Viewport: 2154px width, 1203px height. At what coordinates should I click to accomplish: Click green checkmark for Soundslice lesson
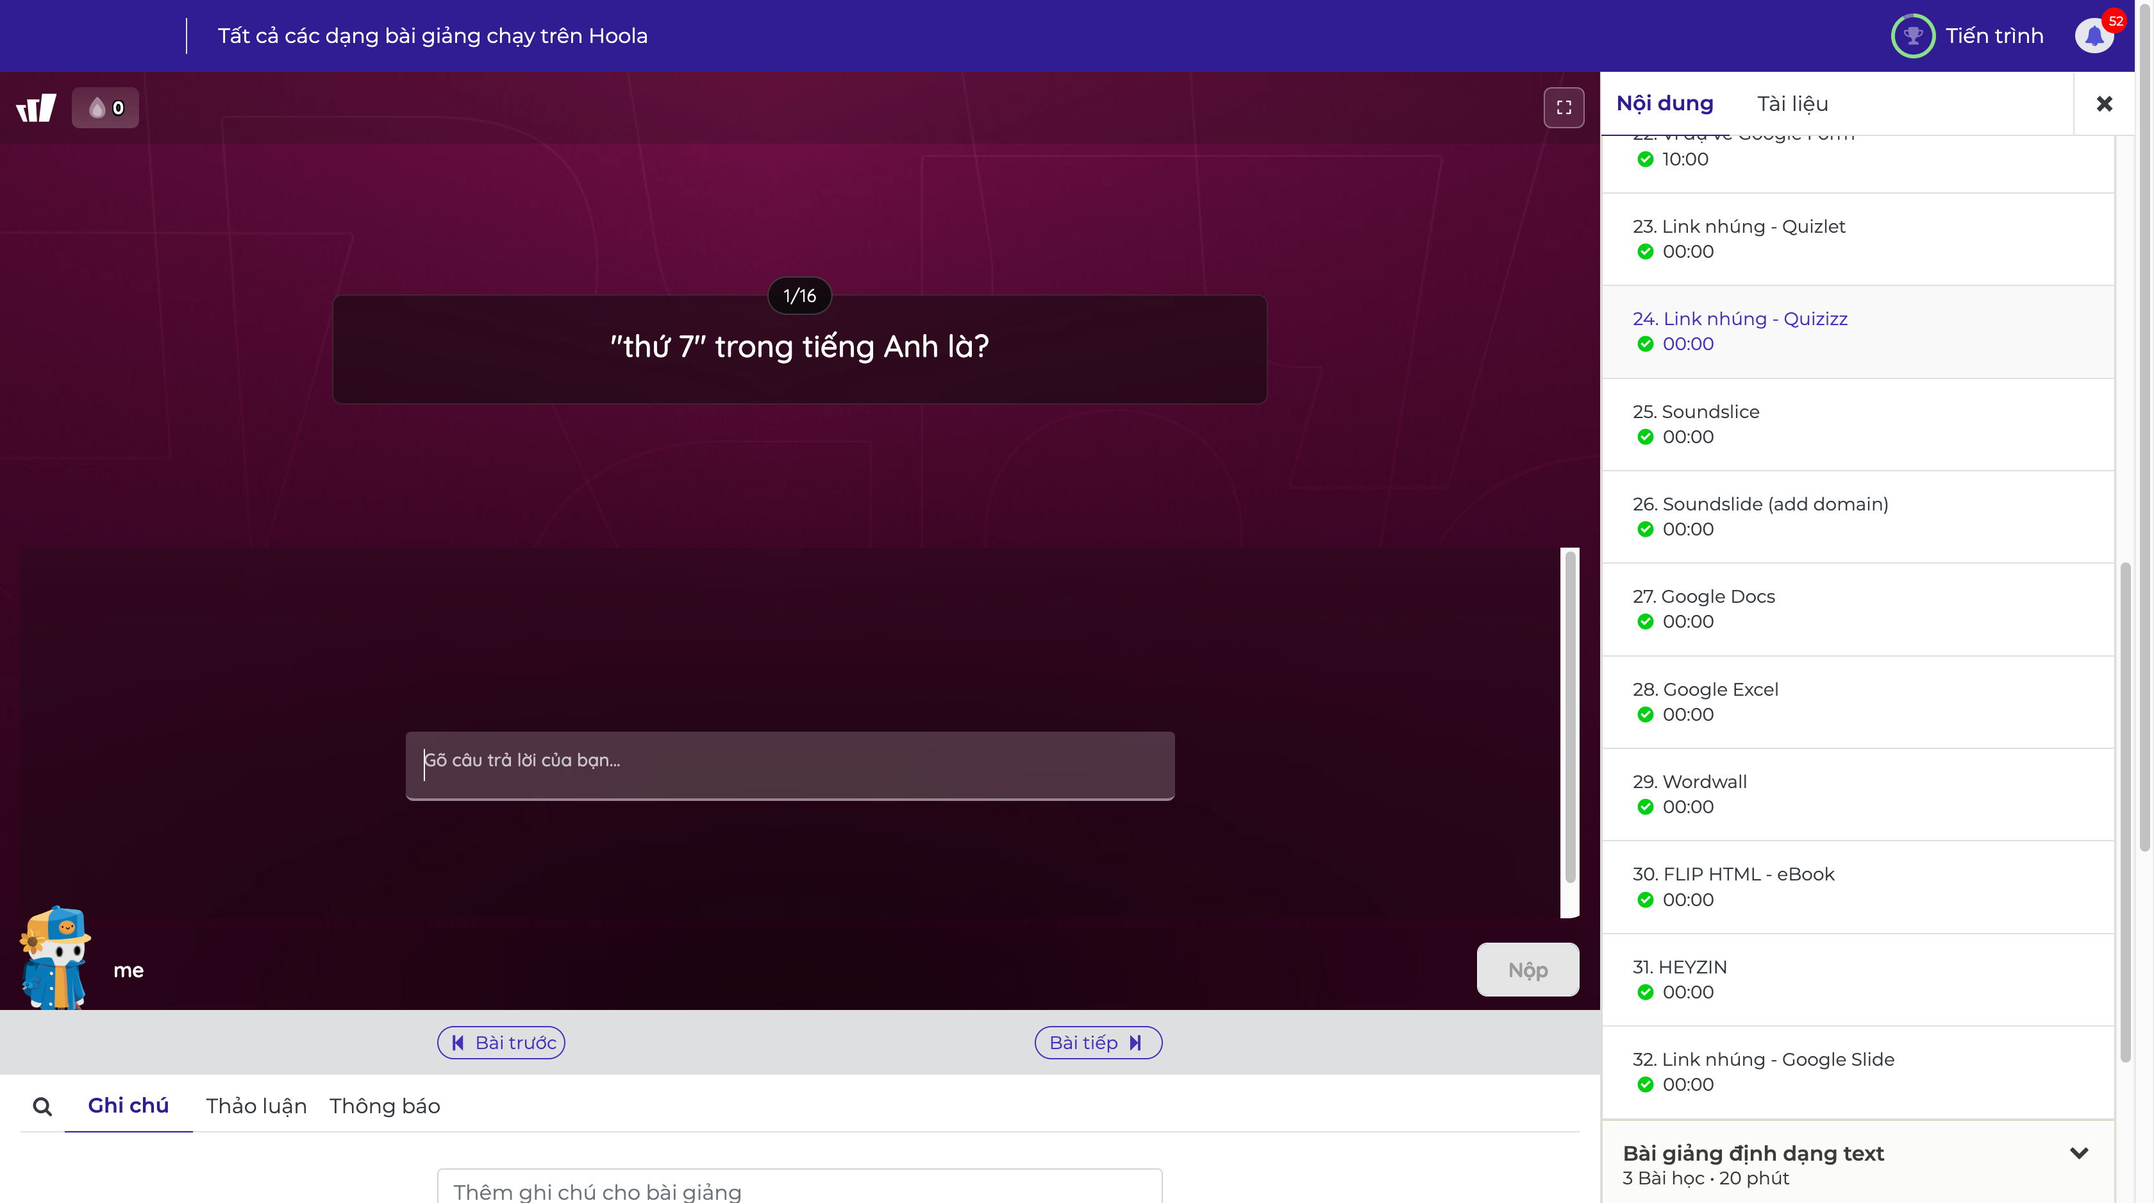pos(1645,437)
